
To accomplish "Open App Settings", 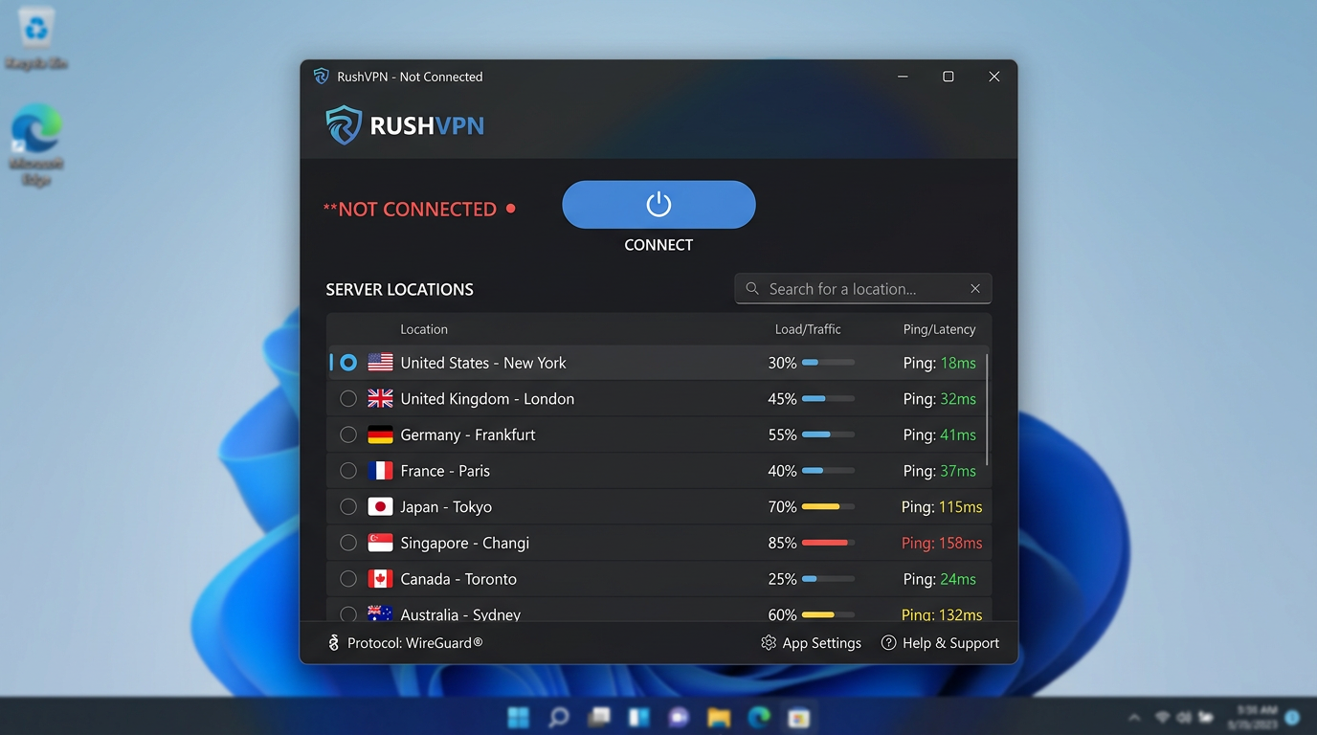I will (x=812, y=643).
